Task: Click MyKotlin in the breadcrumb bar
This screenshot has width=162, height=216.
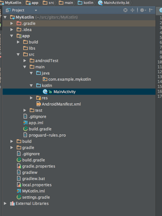Action: point(13,3)
